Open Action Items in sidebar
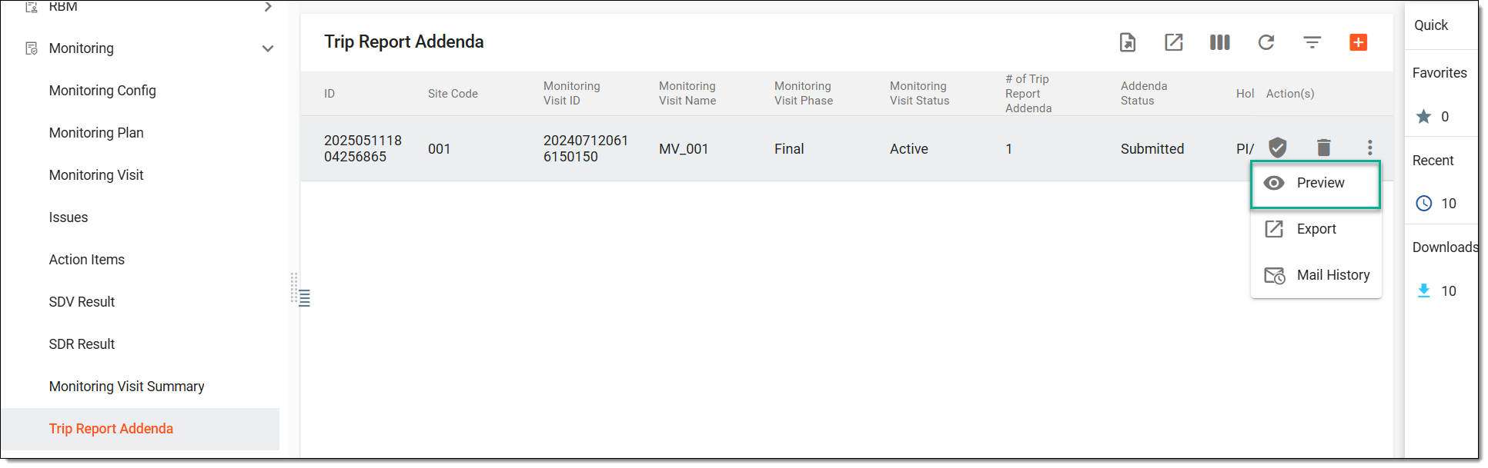The image size is (1488, 468). [x=87, y=260]
